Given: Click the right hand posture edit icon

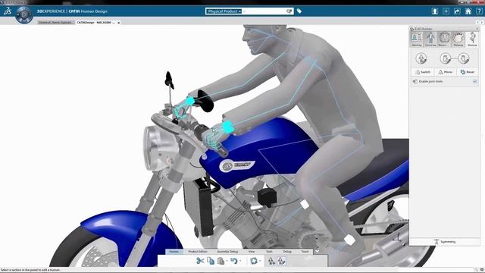Looking at the screenshot, I should tap(463, 58).
